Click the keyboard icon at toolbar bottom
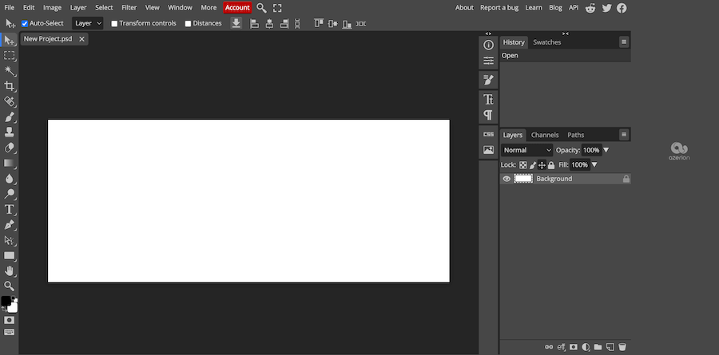Screen dimensions: 719x355 coord(9,332)
